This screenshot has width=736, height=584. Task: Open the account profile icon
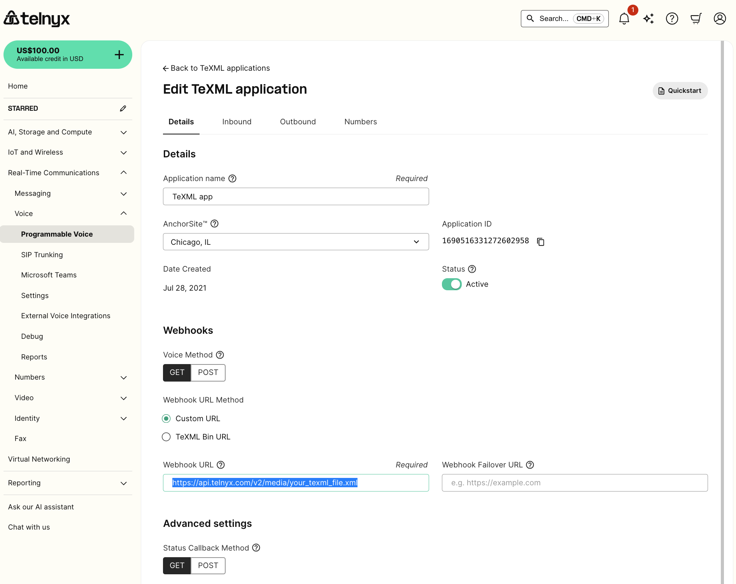point(720,18)
